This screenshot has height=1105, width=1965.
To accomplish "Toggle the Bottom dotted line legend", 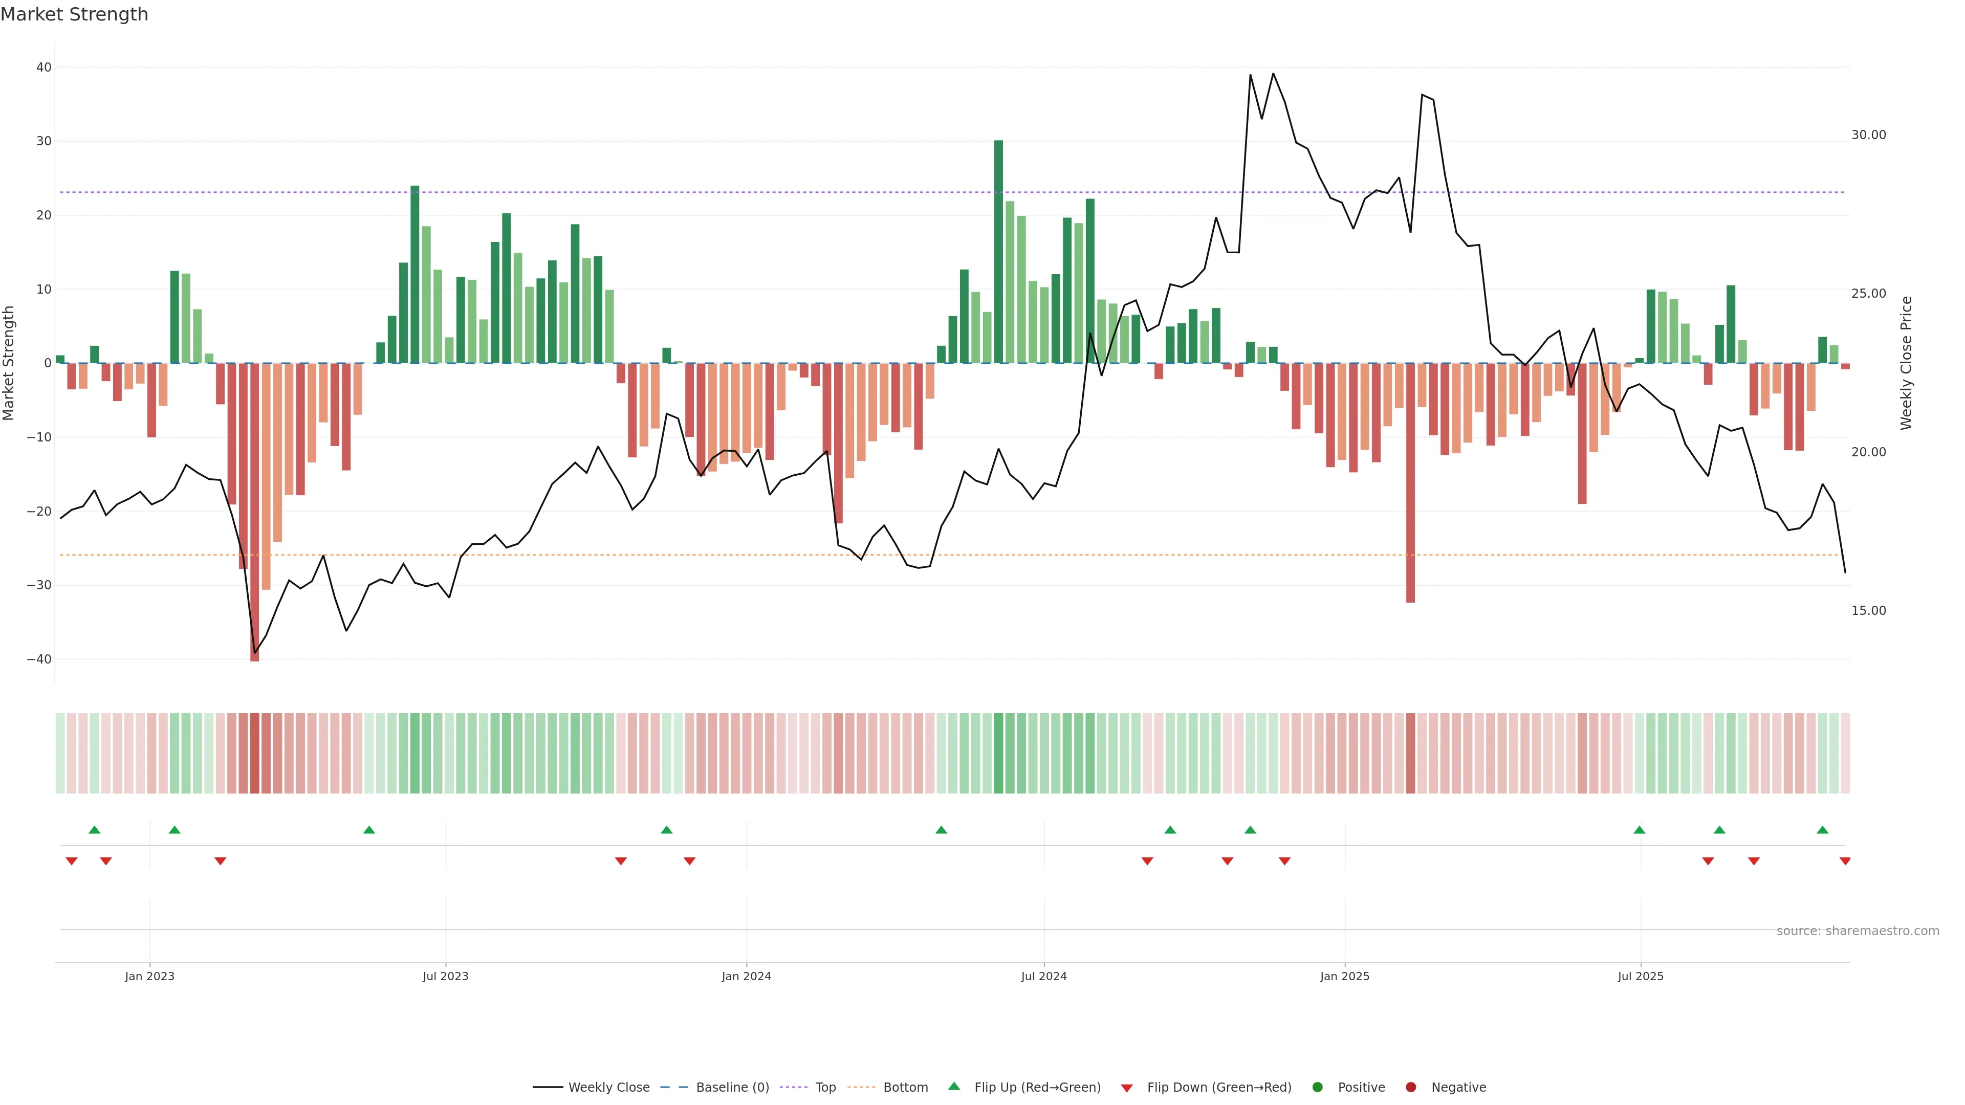I will [x=861, y=1088].
